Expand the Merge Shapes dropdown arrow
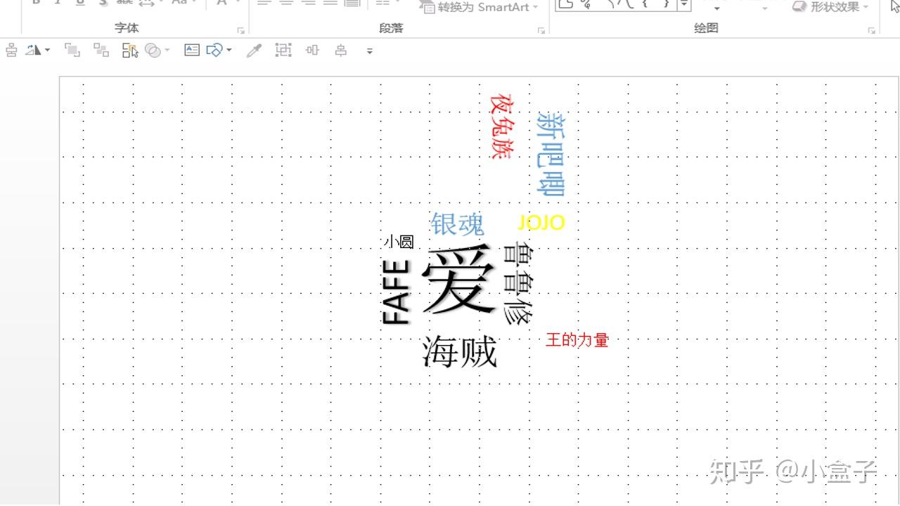The height and width of the screenshot is (506, 900). click(x=167, y=51)
